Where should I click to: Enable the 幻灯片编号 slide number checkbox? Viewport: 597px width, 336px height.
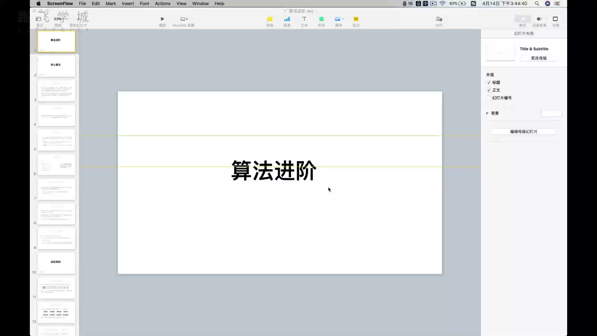(489, 98)
